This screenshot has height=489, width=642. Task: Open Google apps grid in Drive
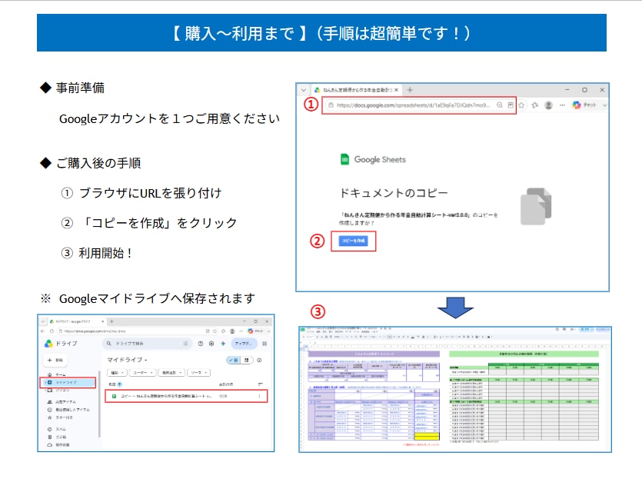(264, 344)
